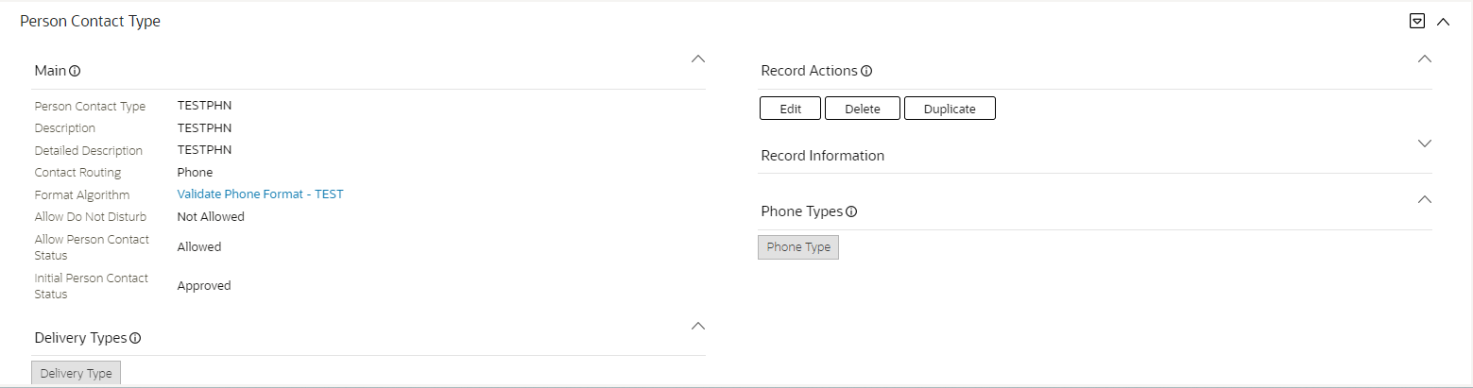Expand the Record Information section
This screenshot has width=1473, height=388.
1425,143
